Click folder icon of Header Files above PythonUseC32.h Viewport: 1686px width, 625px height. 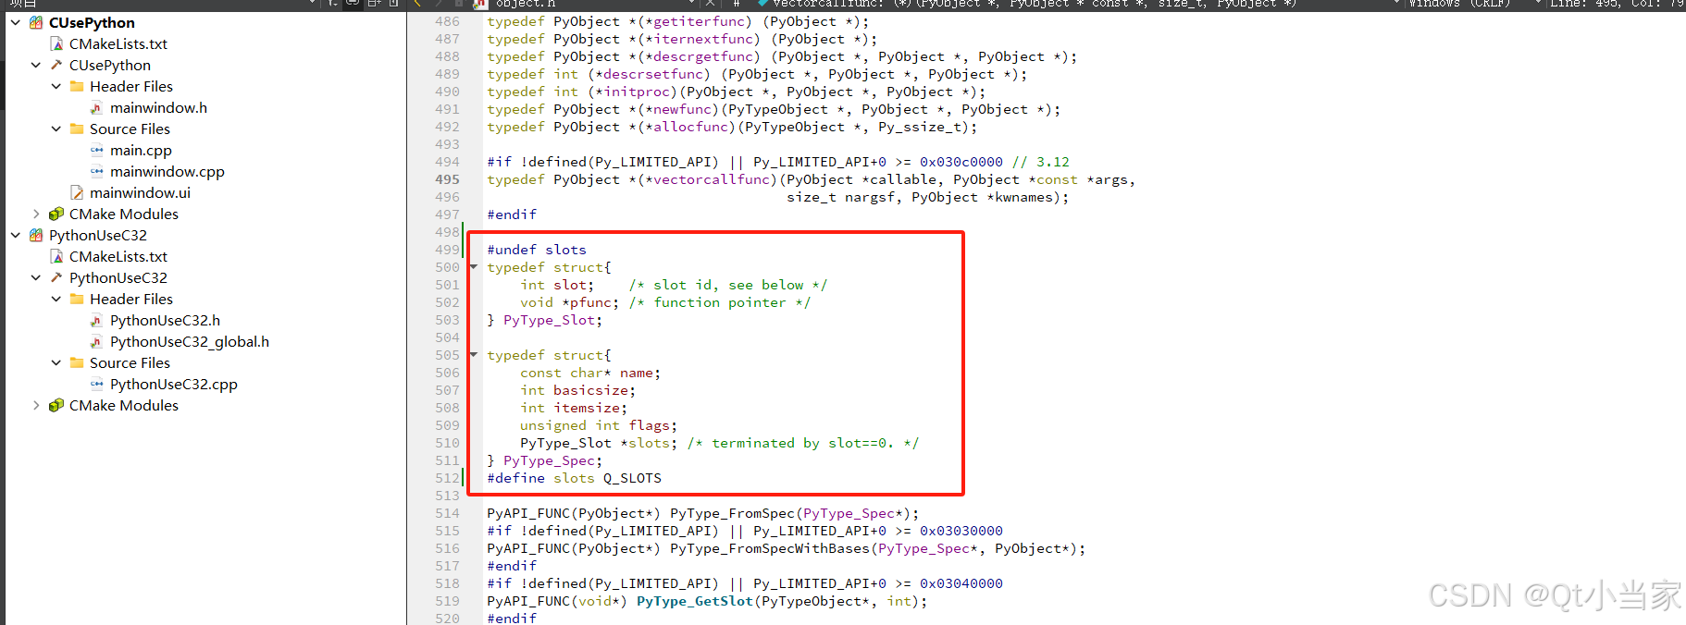click(x=77, y=299)
